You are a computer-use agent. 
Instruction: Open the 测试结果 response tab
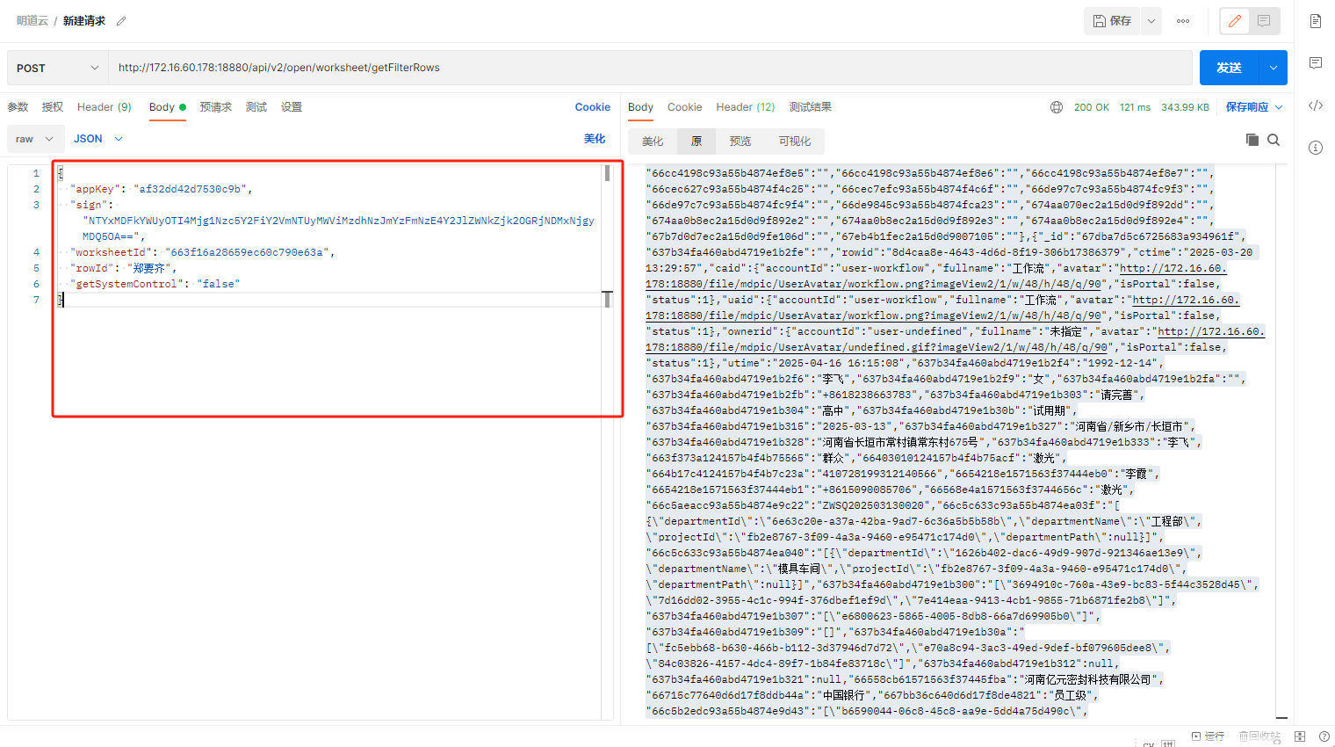[810, 107]
